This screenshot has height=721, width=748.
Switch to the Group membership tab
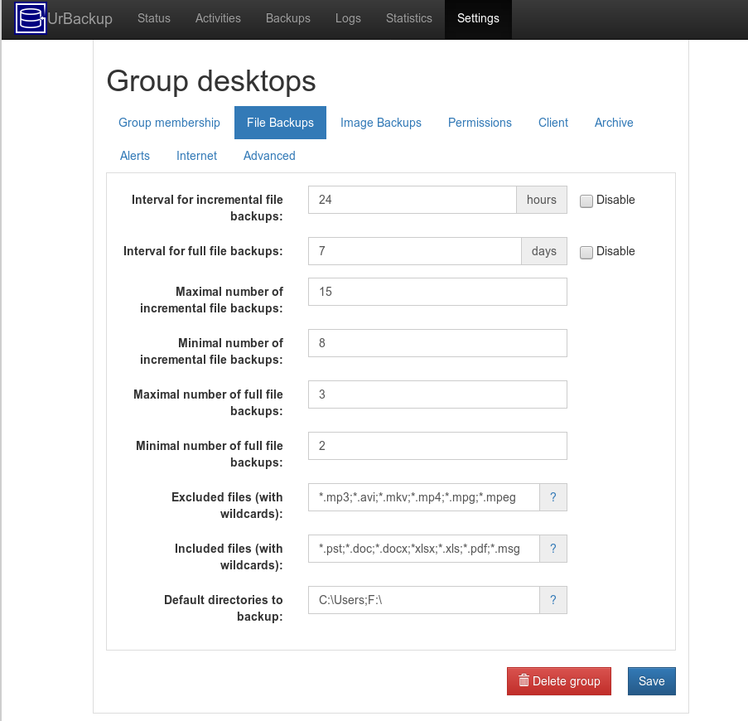[169, 123]
